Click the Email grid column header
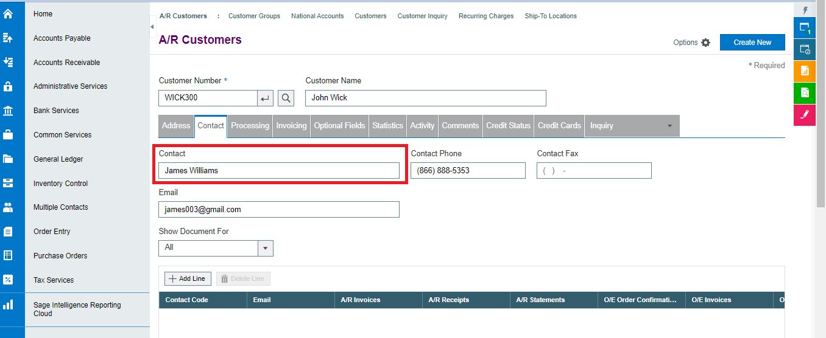 pyautogui.click(x=291, y=300)
